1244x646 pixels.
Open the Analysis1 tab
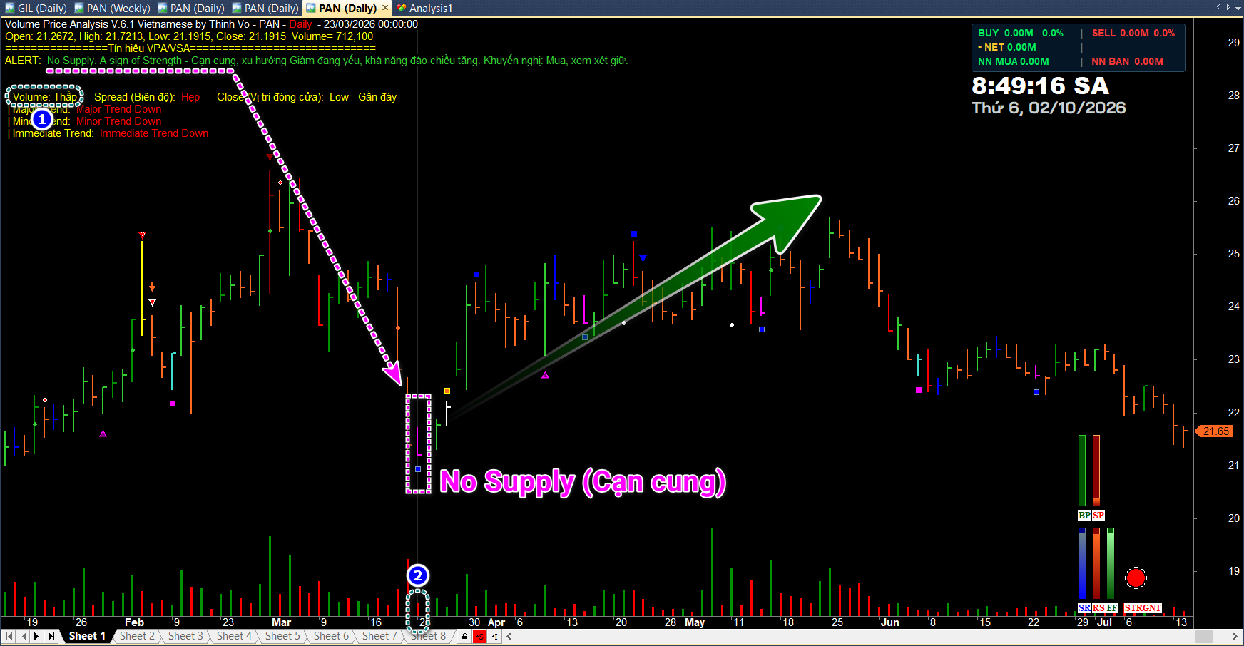pos(425,8)
